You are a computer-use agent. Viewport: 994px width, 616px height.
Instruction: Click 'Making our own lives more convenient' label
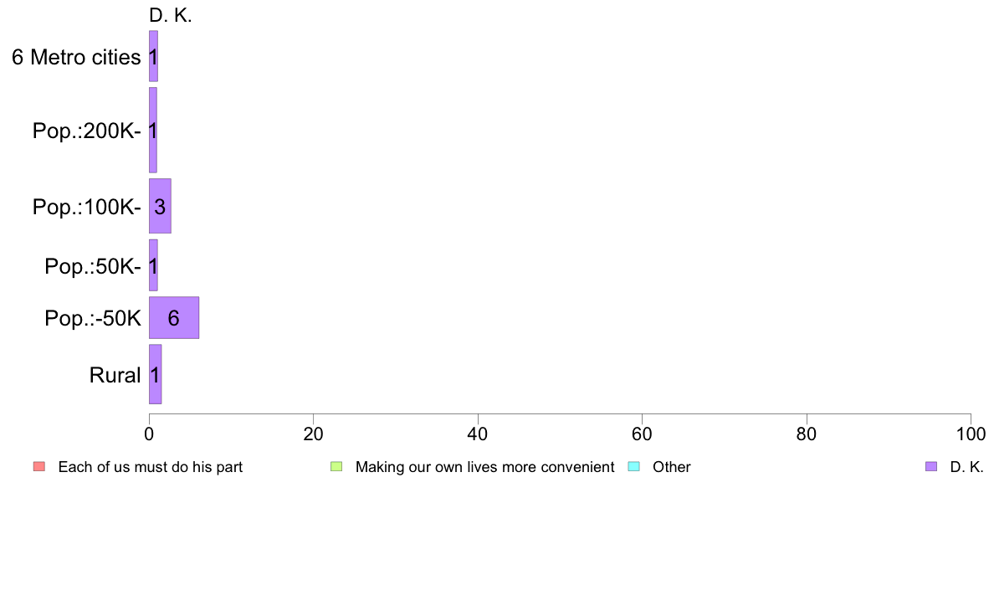click(485, 467)
